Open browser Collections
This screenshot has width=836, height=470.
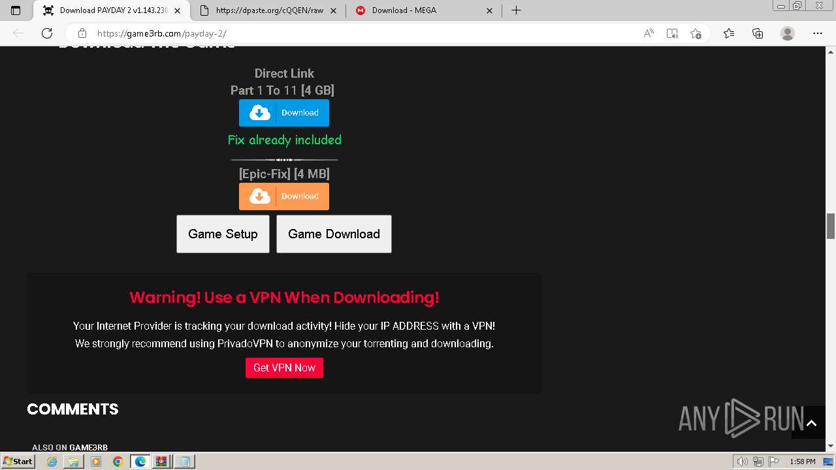(758, 33)
